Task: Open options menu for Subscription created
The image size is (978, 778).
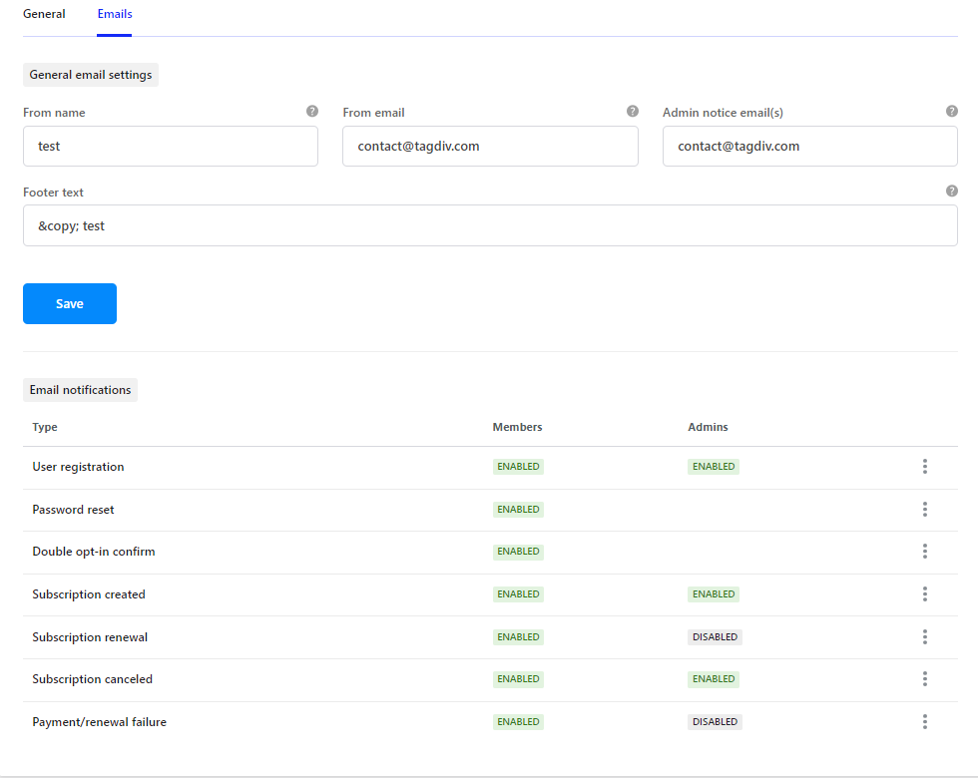Action: (925, 594)
